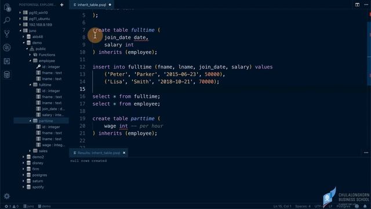371x209 pixels.
Task: Click the 'join_date date,' code line
Action: click(126, 37)
